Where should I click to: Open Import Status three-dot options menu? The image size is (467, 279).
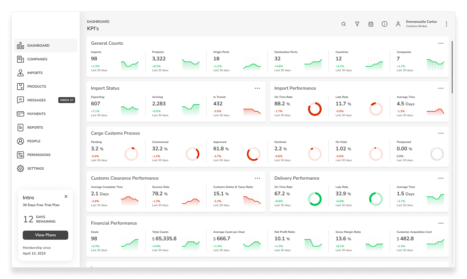pyautogui.click(x=257, y=88)
